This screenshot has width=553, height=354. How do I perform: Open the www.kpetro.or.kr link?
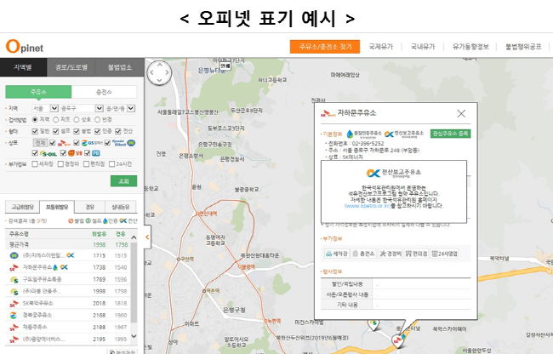(368, 206)
